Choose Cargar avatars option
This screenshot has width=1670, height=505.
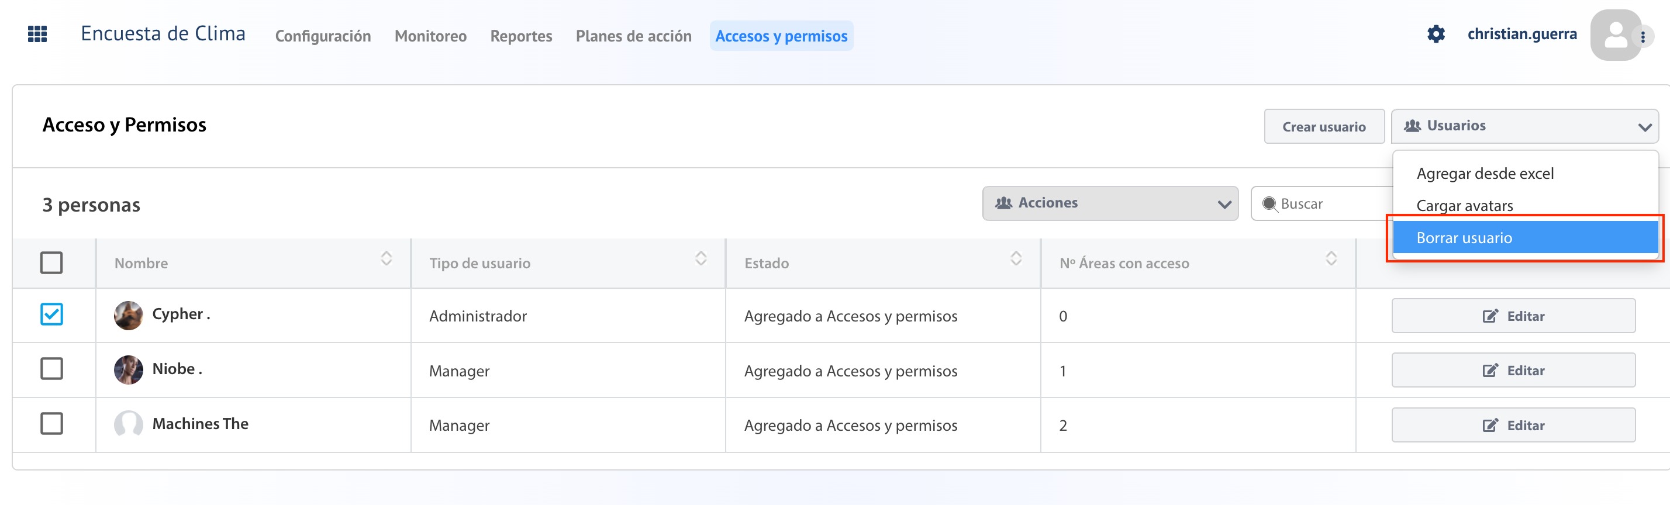(x=1525, y=206)
